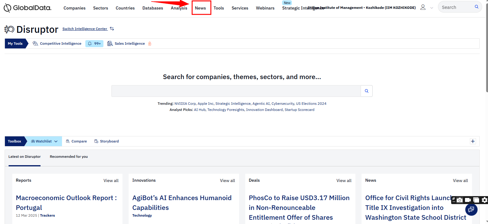Click the main companies and themes search field
The height and width of the screenshot is (224, 488).
coord(236,91)
